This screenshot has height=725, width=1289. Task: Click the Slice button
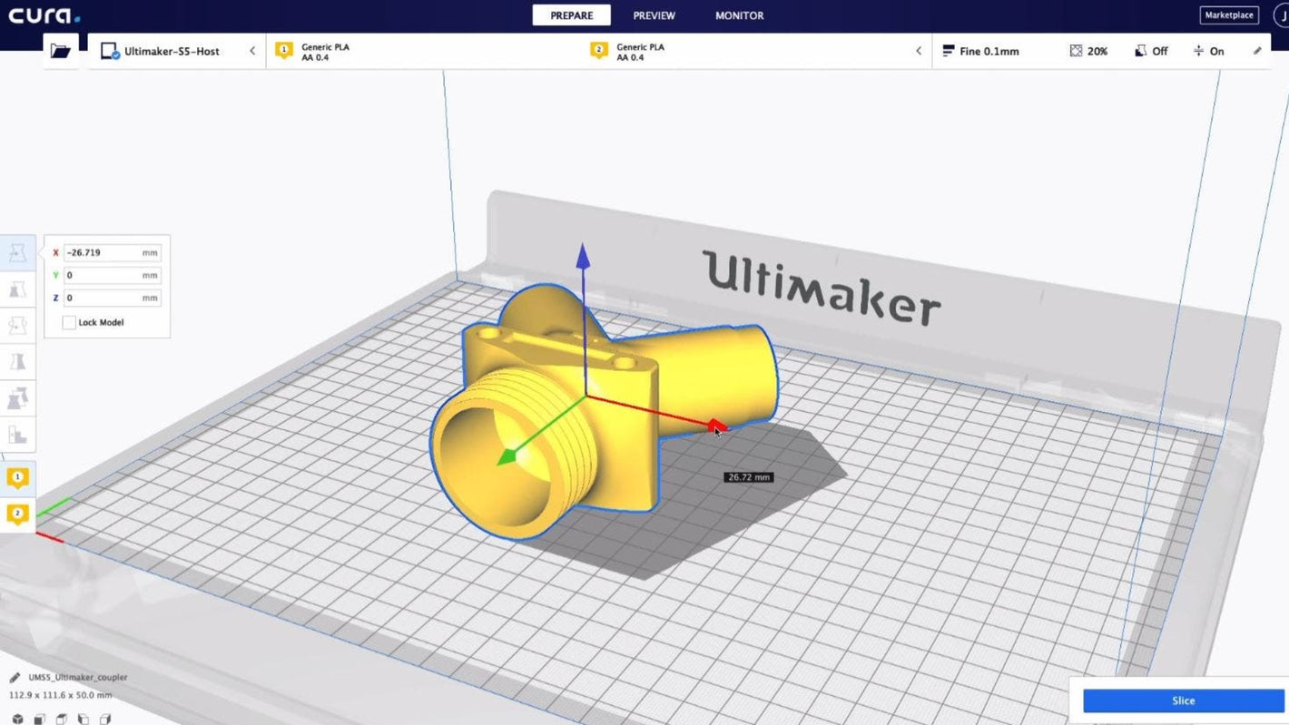pyautogui.click(x=1182, y=701)
